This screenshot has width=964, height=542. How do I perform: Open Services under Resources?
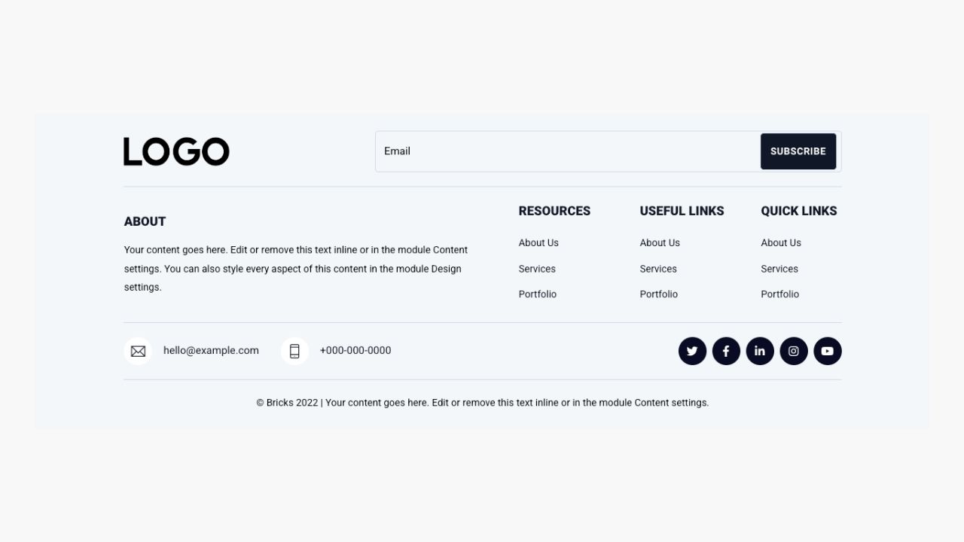coord(537,269)
